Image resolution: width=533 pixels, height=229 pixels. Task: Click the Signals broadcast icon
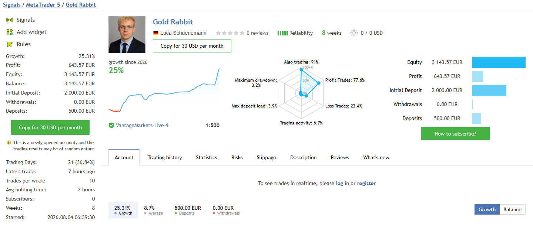(10, 20)
